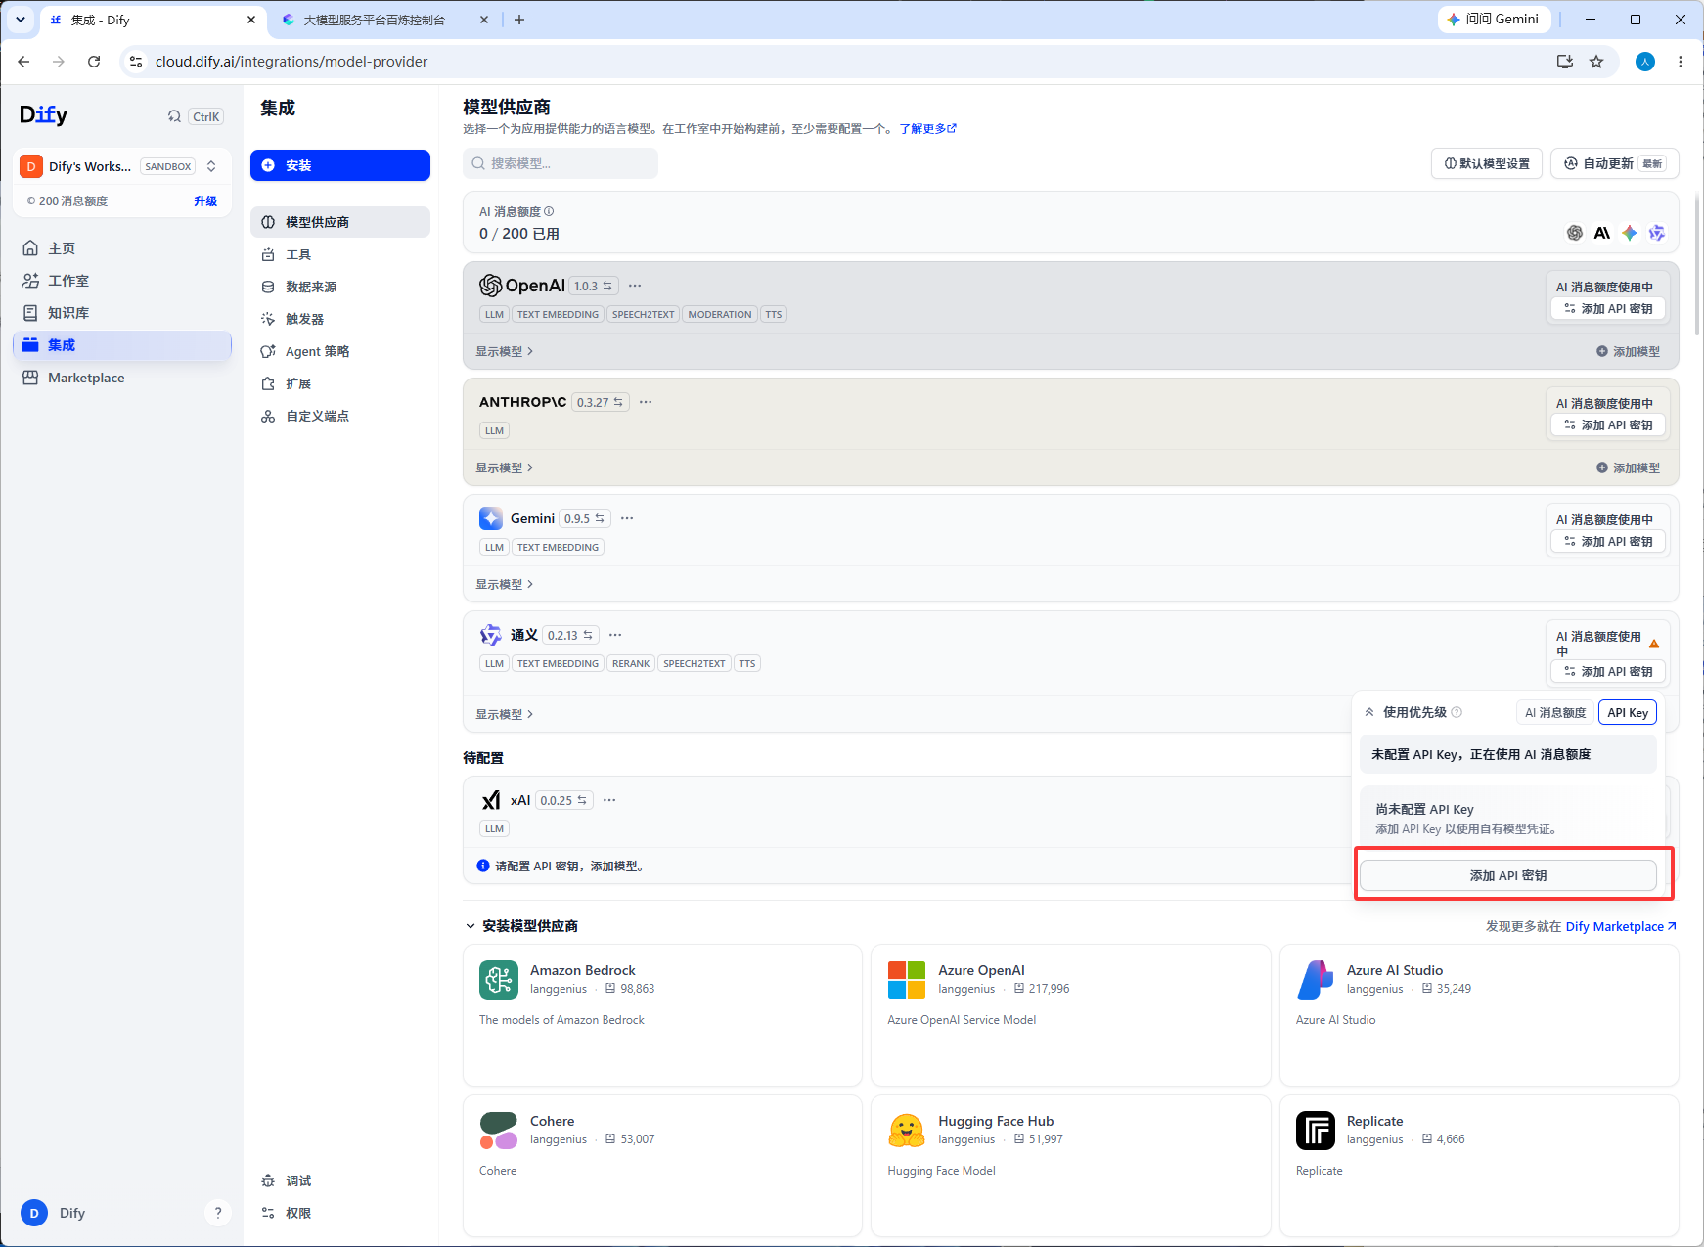Expand 显示模型 under 通义

click(x=505, y=714)
